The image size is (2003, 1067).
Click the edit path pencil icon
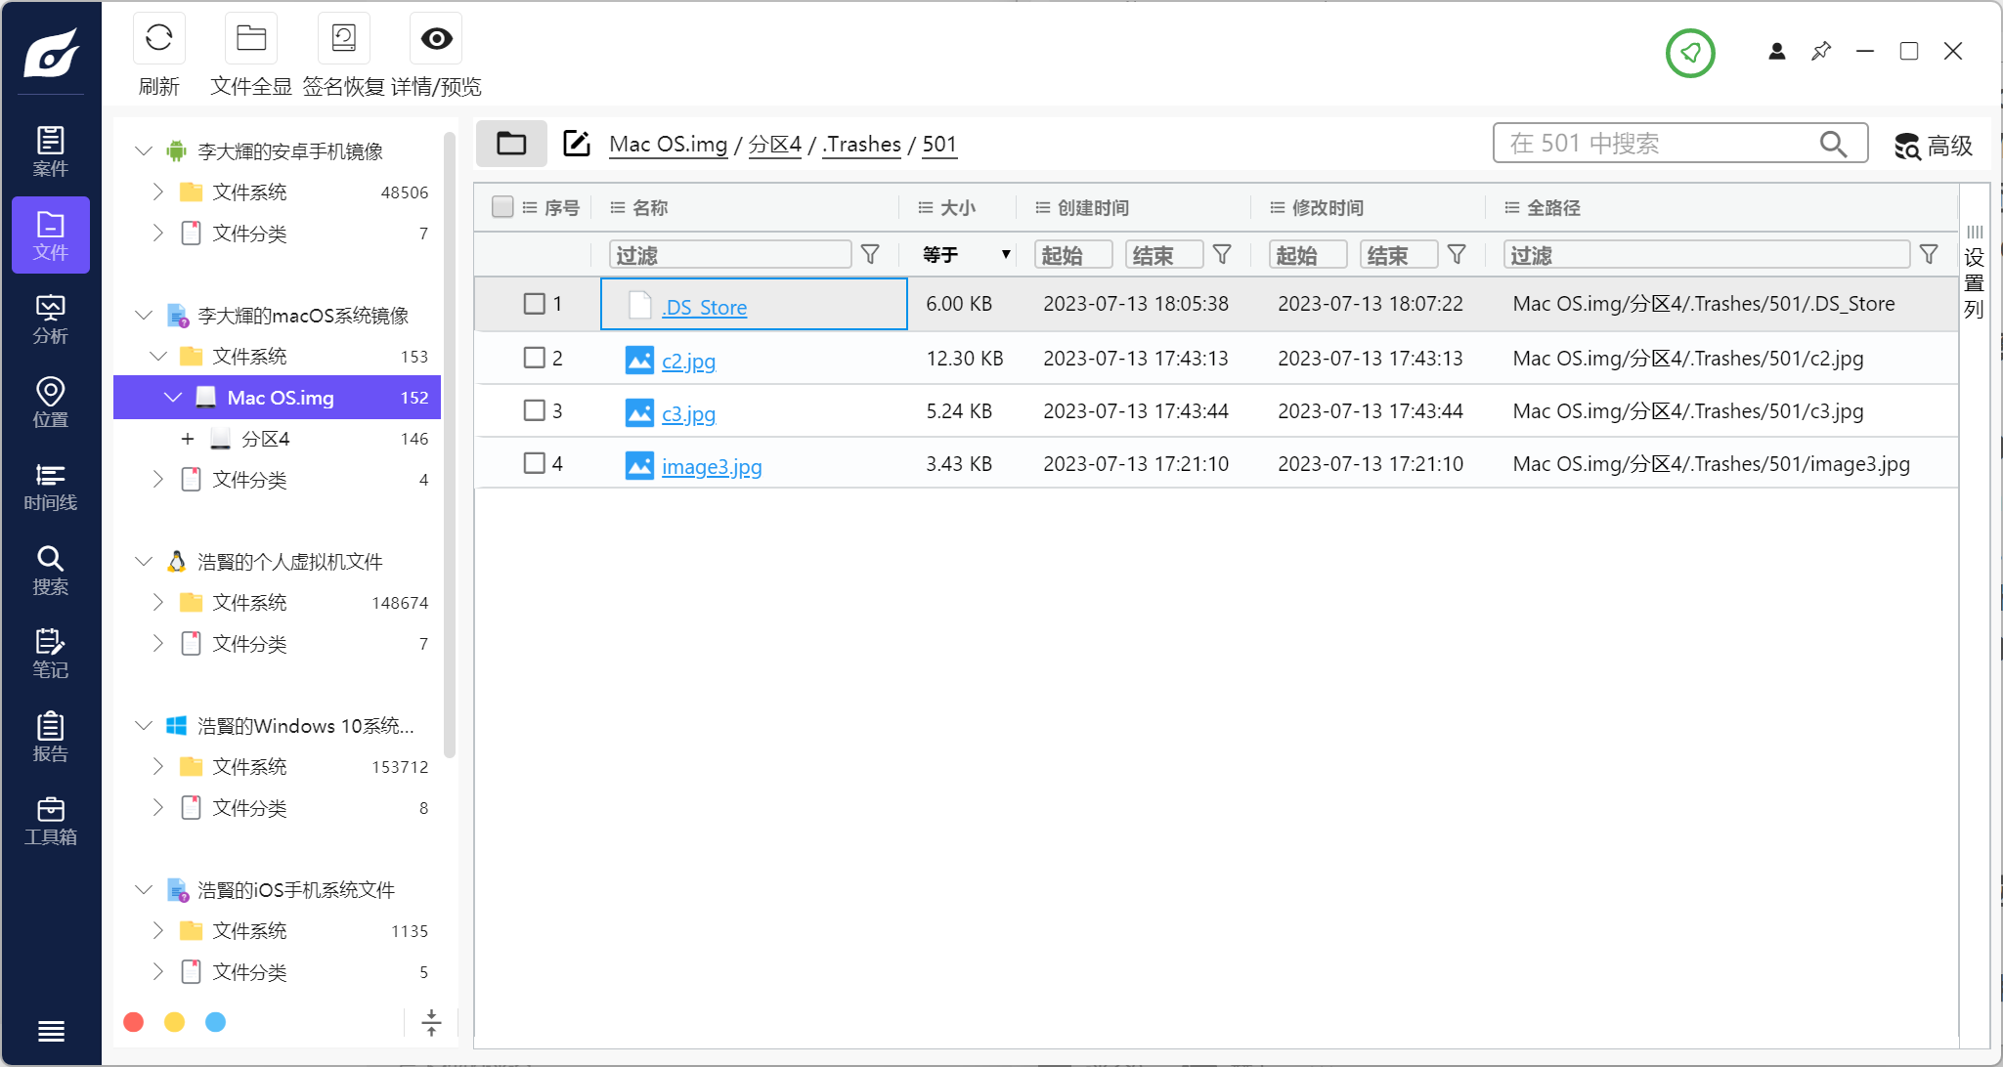(577, 144)
